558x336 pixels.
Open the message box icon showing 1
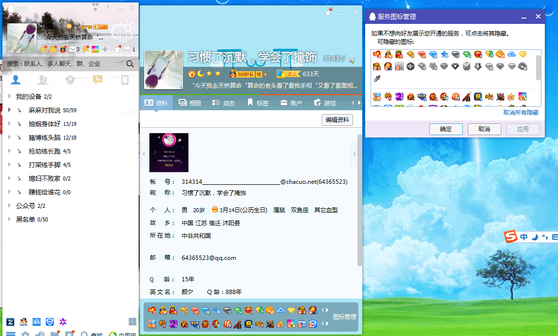click(127, 49)
